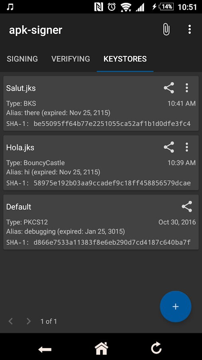
Task: Tap the paperclip attachment icon
Action: click(166, 29)
